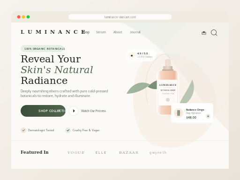Click the red close window dot

coord(19,17)
